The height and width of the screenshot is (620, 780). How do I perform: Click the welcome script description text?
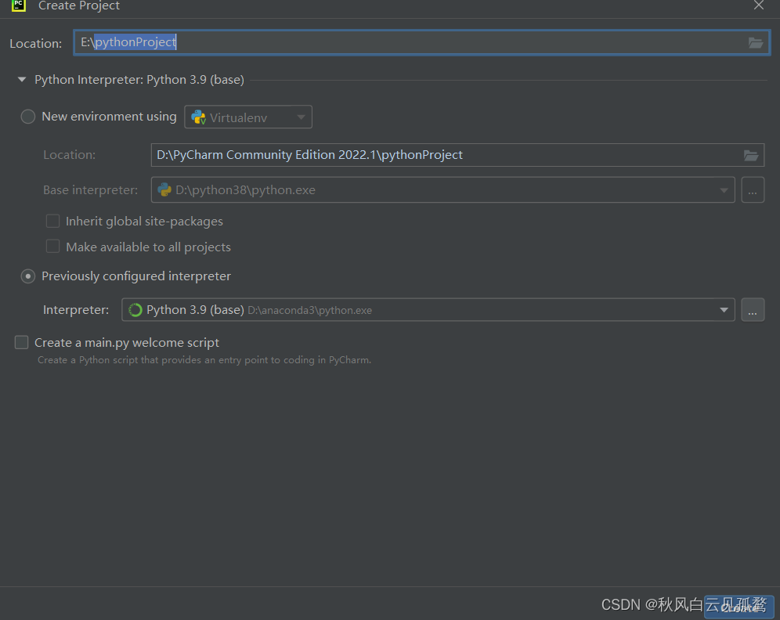(204, 360)
